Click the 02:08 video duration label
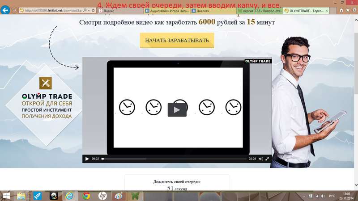This screenshot has height=201, width=358. pyautogui.click(x=252, y=159)
